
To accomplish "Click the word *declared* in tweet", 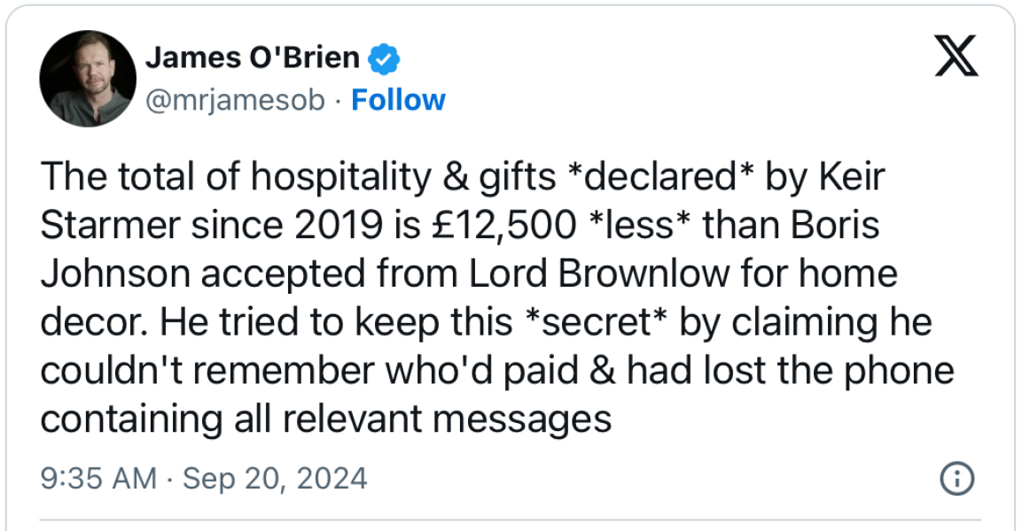I will (x=663, y=177).
